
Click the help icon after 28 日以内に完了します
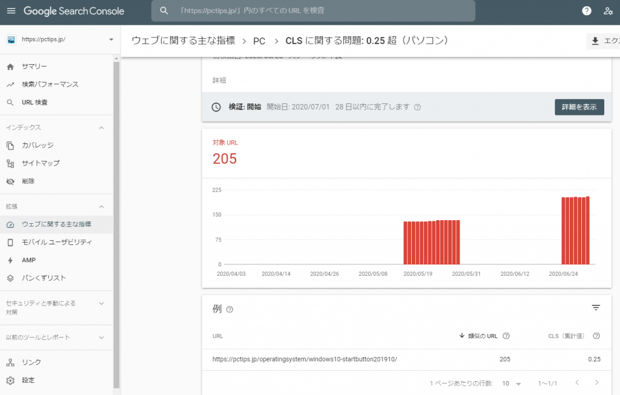418,107
